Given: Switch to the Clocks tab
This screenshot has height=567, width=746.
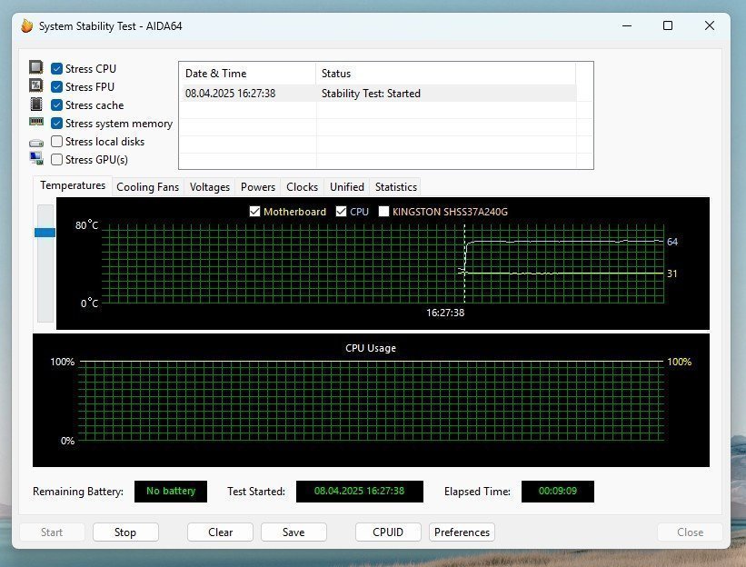Looking at the screenshot, I should tap(302, 187).
